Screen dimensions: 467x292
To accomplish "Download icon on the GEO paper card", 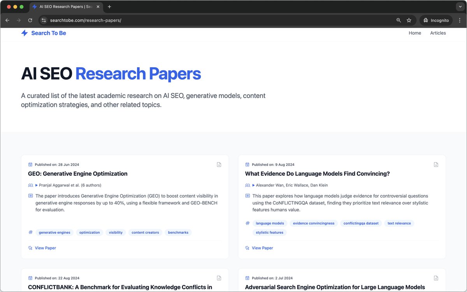I will (219, 164).
